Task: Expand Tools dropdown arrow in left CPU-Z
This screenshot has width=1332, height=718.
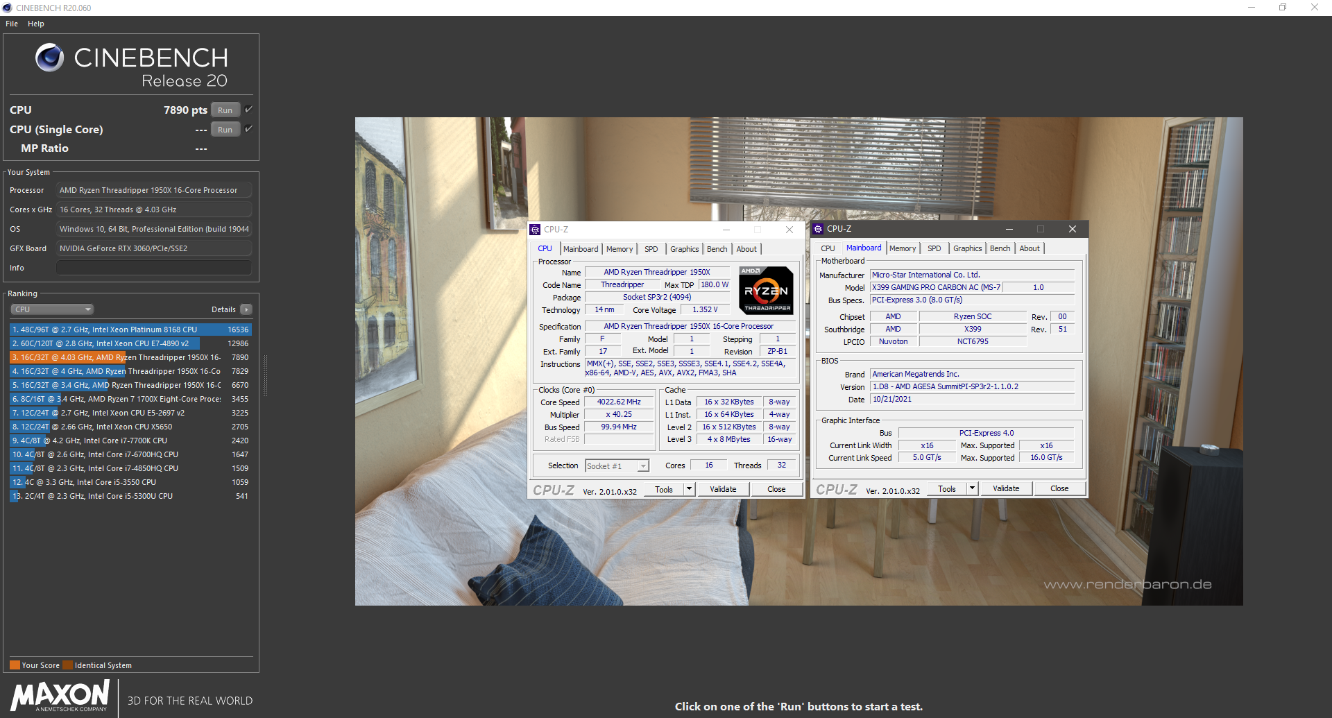Action: click(x=690, y=489)
